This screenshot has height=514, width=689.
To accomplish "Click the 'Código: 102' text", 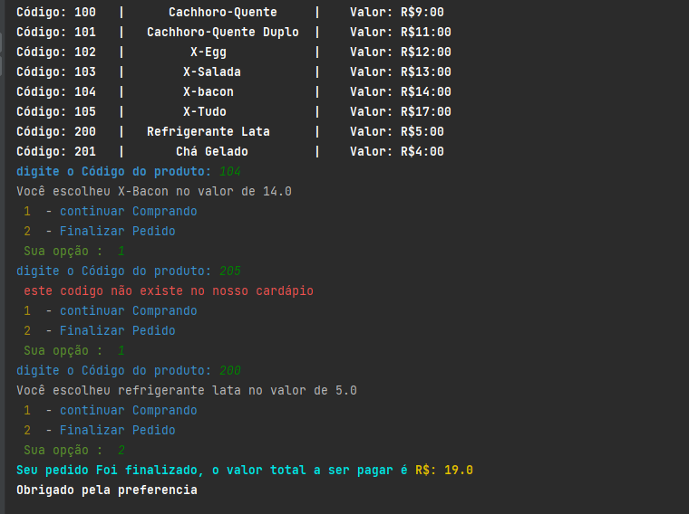I will pyautogui.click(x=56, y=52).
